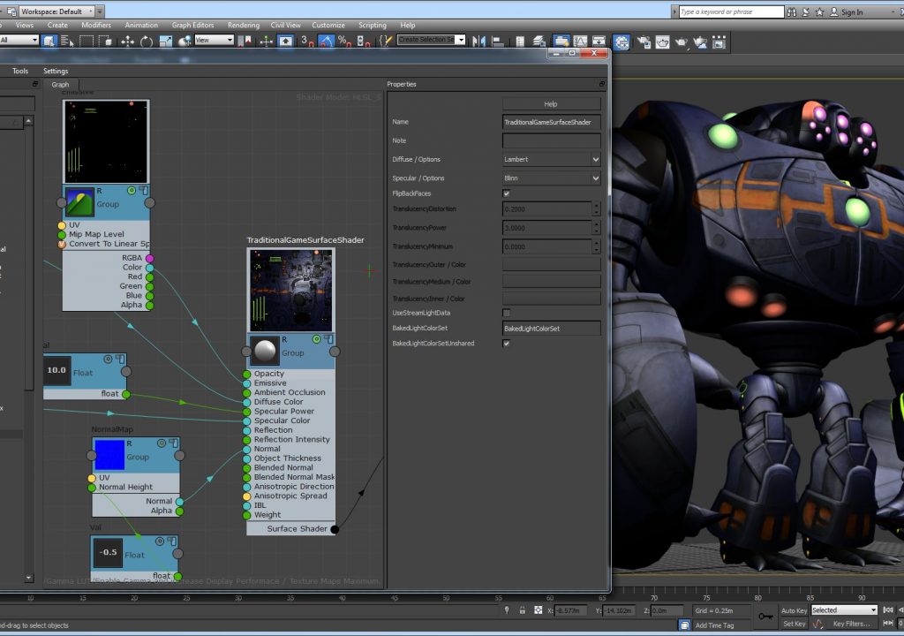This screenshot has width=904, height=636.
Task: Open the Graph Editors menu
Action: coord(192,26)
